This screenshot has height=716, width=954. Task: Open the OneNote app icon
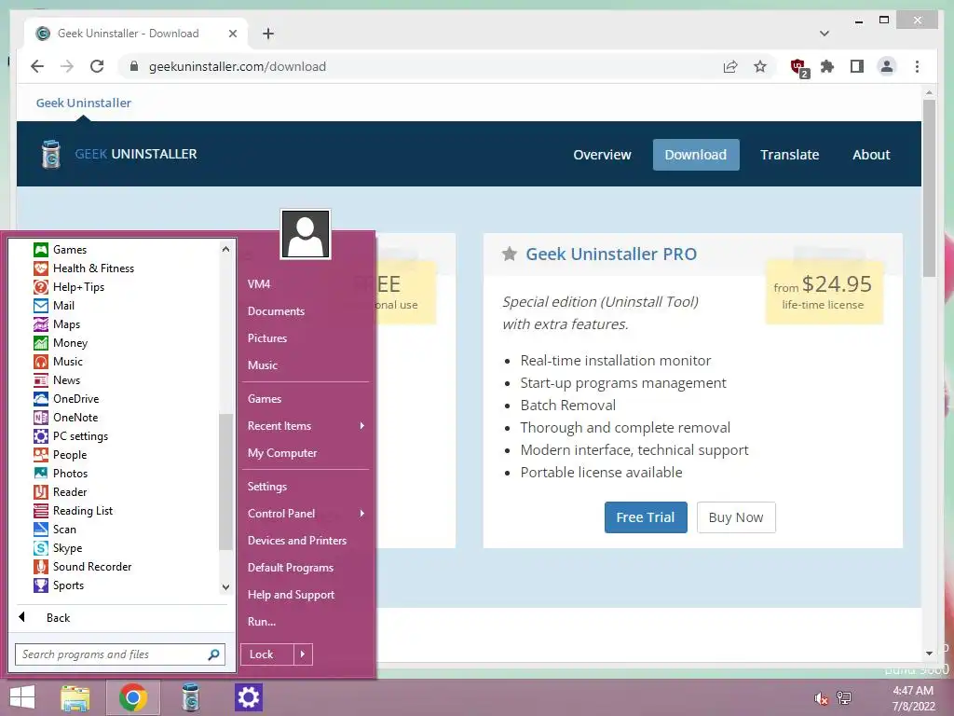(x=41, y=418)
